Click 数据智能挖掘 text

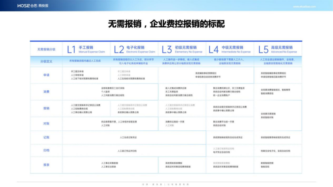tap(267, 163)
